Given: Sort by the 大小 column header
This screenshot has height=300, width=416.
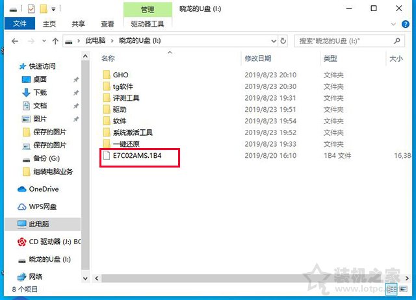Looking at the screenshot, I should tap(396, 58).
